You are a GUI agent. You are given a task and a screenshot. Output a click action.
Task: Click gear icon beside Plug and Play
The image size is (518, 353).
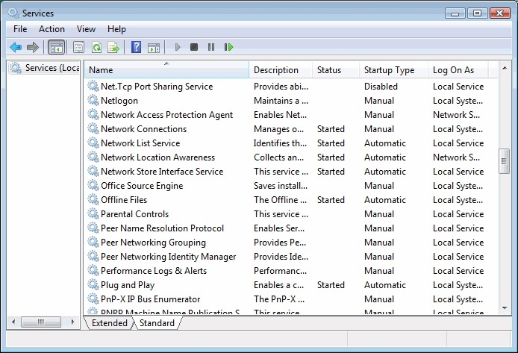pyautogui.click(x=93, y=284)
